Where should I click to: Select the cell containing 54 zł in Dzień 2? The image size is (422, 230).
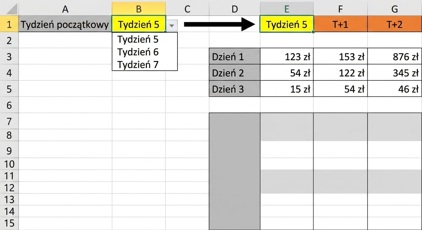click(287, 72)
